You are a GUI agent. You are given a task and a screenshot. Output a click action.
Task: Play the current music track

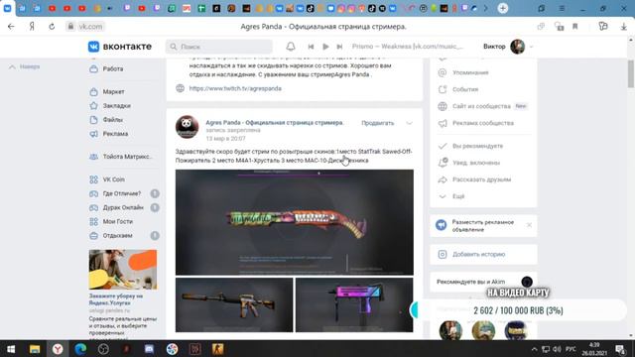pos(325,47)
